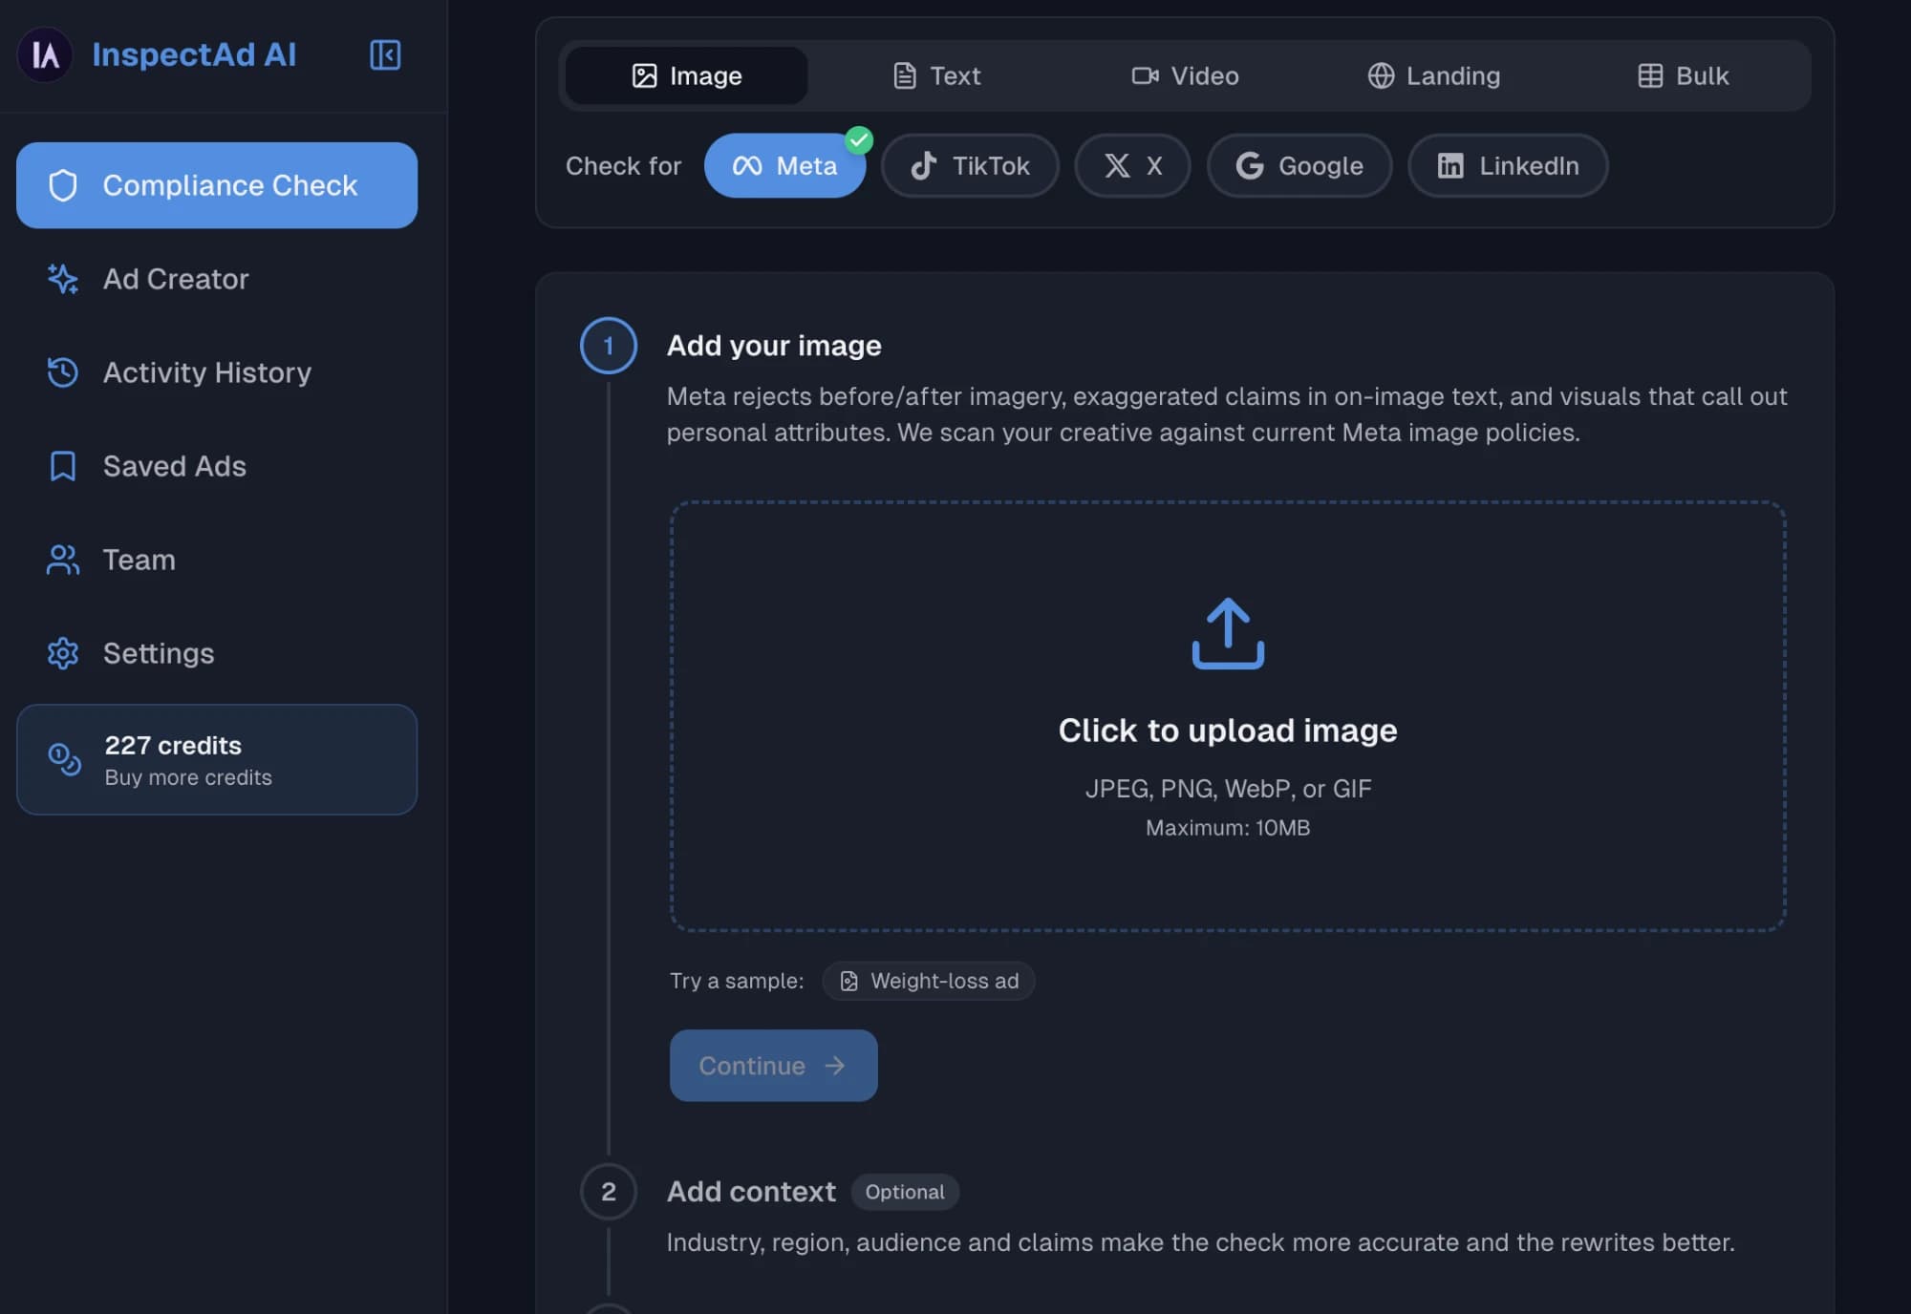Toggle LinkedIn platform check
1911x1314 pixels.
pos(1508,165)
